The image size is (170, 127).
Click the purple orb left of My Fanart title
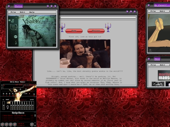point(149,5)
